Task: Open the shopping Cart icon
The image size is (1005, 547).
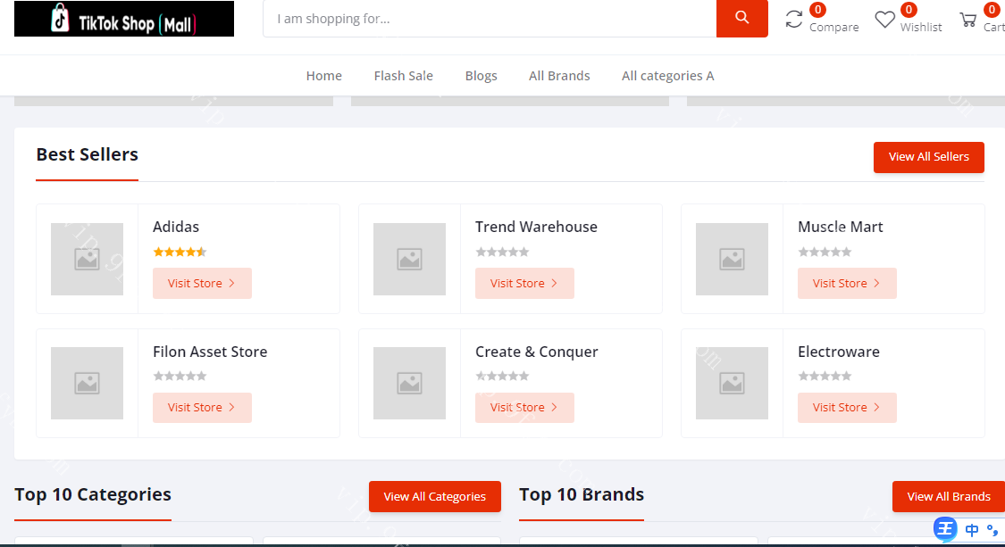Action: tap(967, 20)
